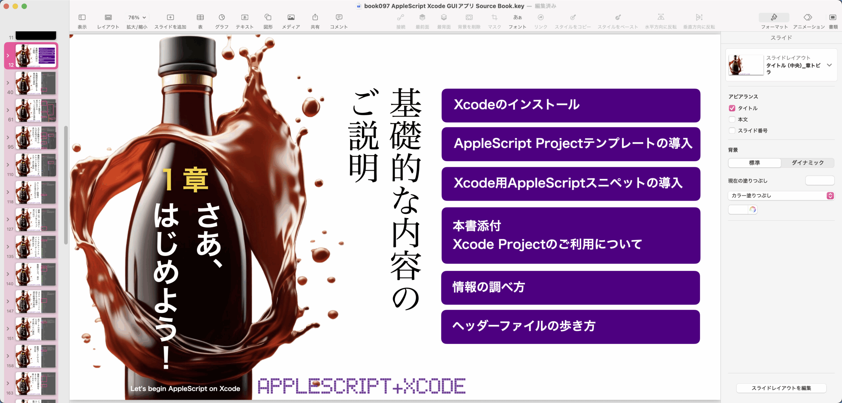Open the 表示 view options icon
This screenshot has height=403, width=842.
tap(82, 17)
